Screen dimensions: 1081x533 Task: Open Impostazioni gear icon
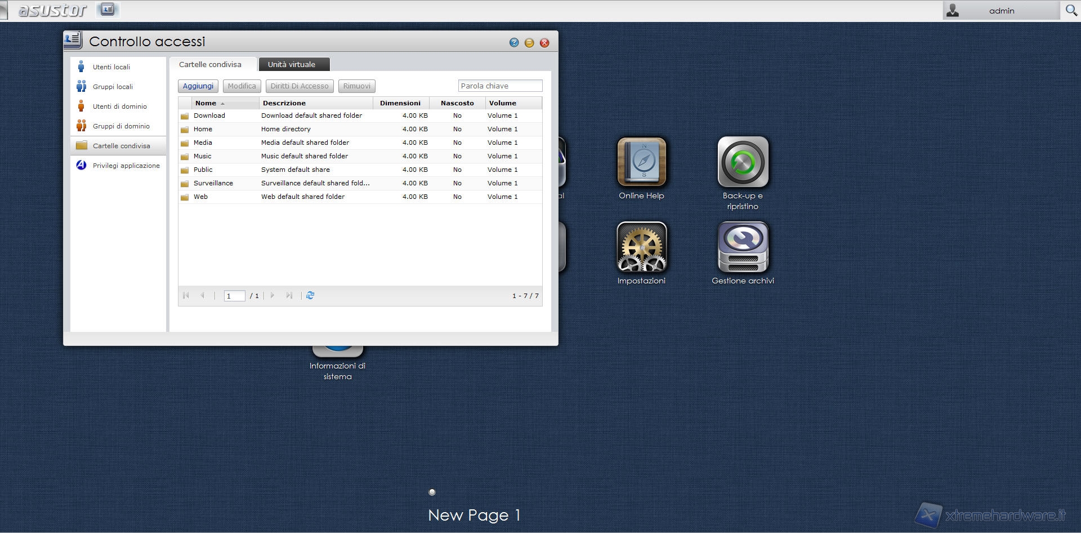click(641, 247)
